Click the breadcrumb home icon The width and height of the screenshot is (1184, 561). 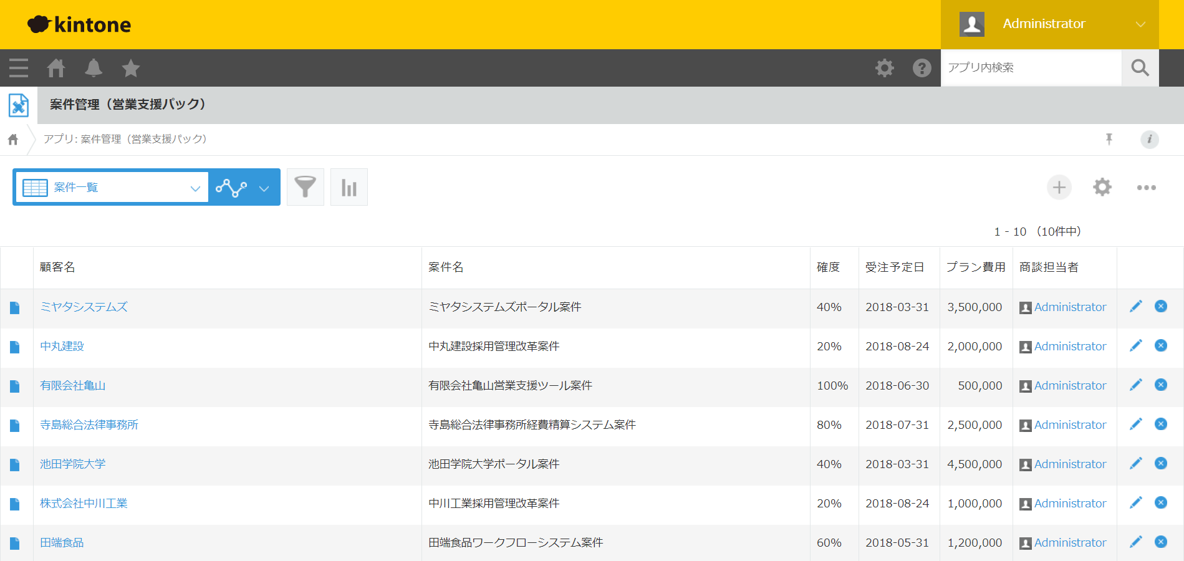tap(13, 140)
